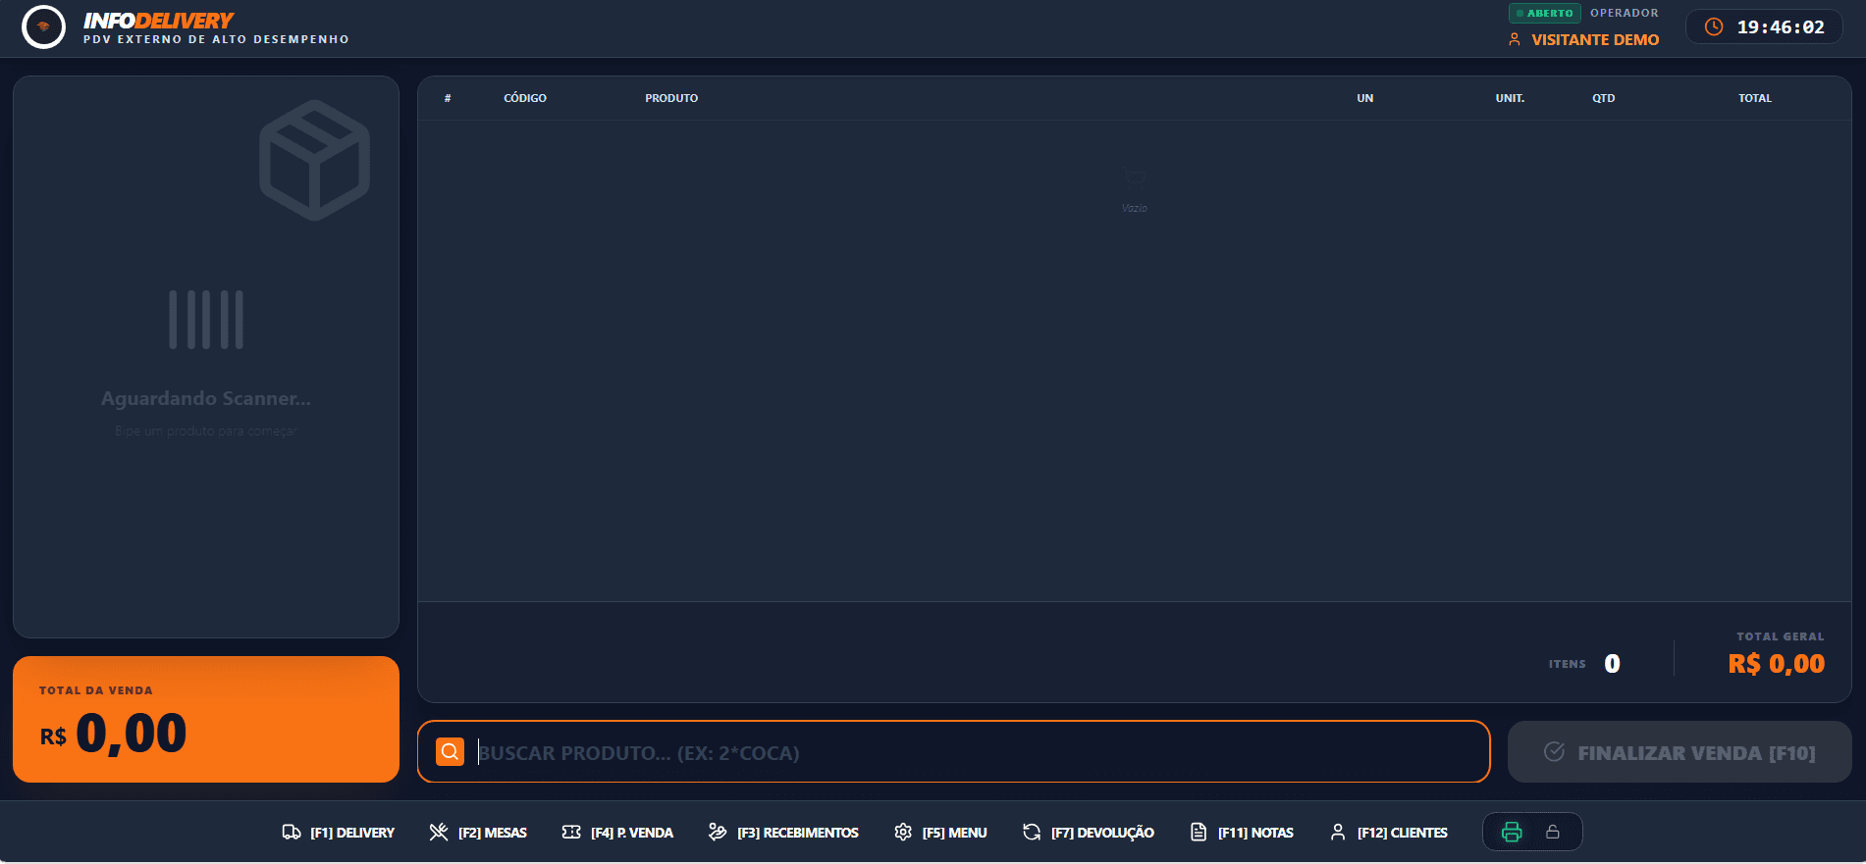Image resolution: width=1866 pixels, height=864 pixels.
Task: Click the document icon for Notas
Action: 1199,832
